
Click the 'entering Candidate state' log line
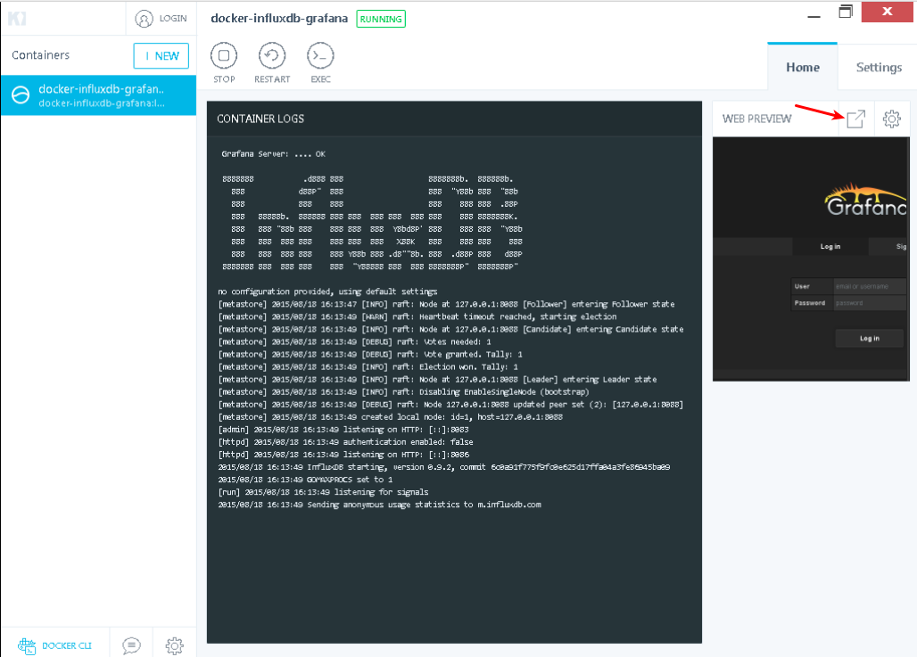[450, 329]
